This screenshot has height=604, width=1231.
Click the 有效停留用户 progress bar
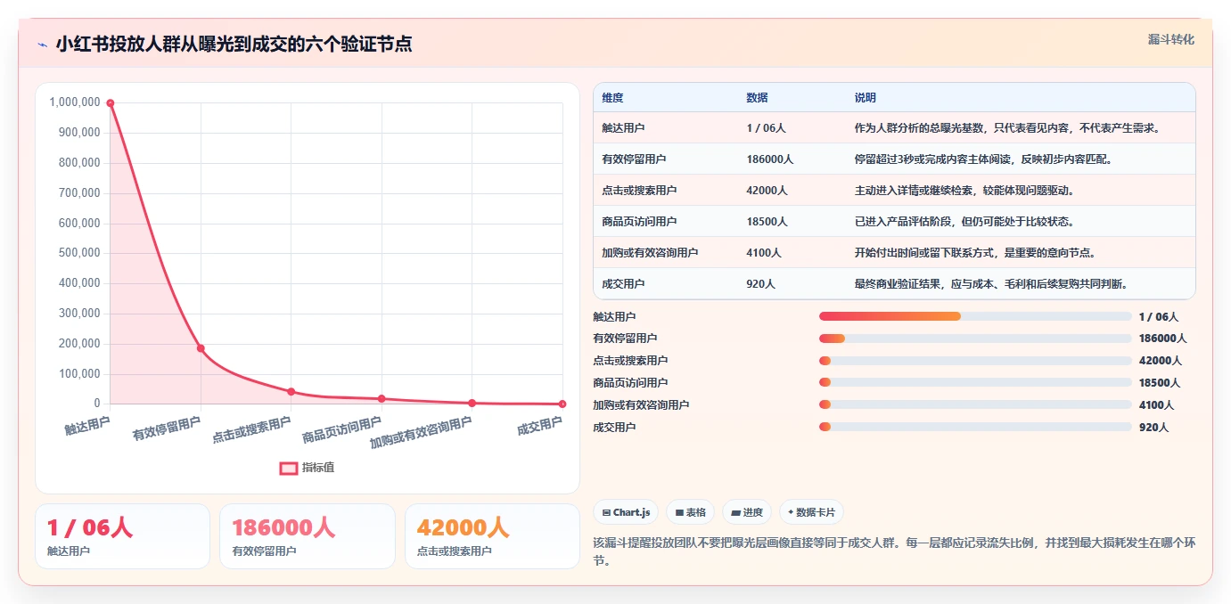point(975,339)
